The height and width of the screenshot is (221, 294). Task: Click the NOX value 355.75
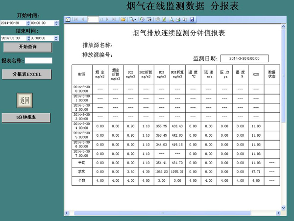click(x=161, y=126)
